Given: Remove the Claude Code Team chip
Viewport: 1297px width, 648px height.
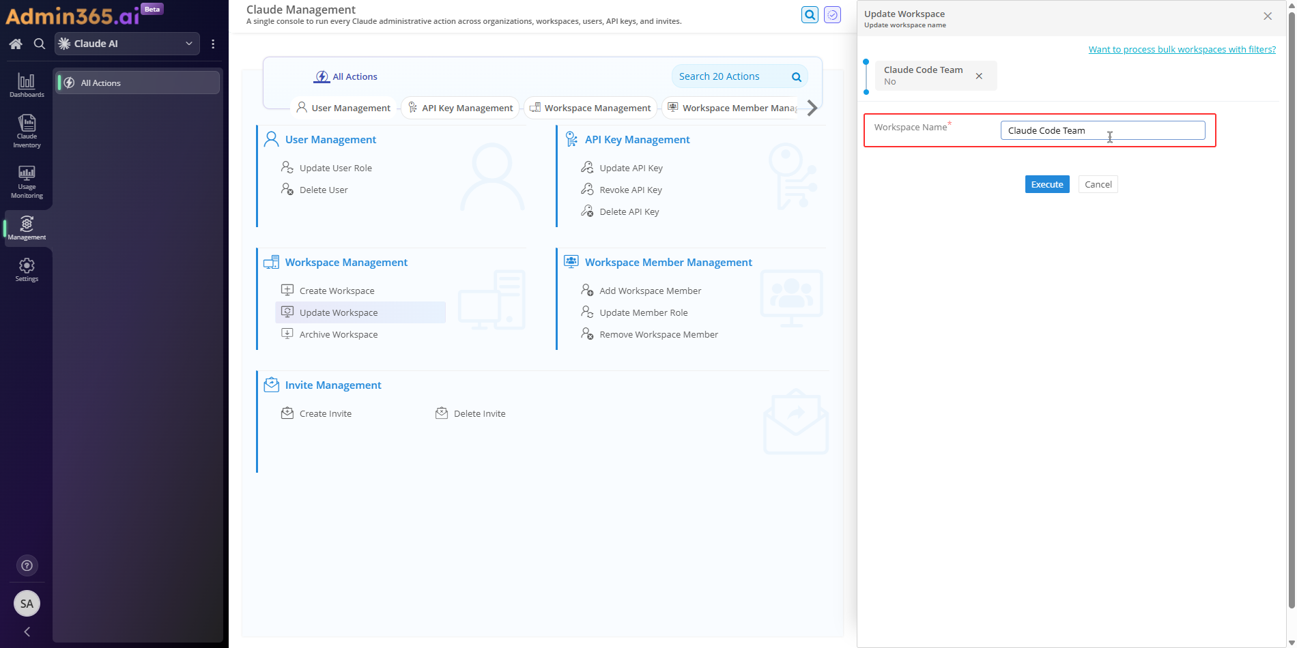Looking at the screenshot, I should tap(979, 76).
